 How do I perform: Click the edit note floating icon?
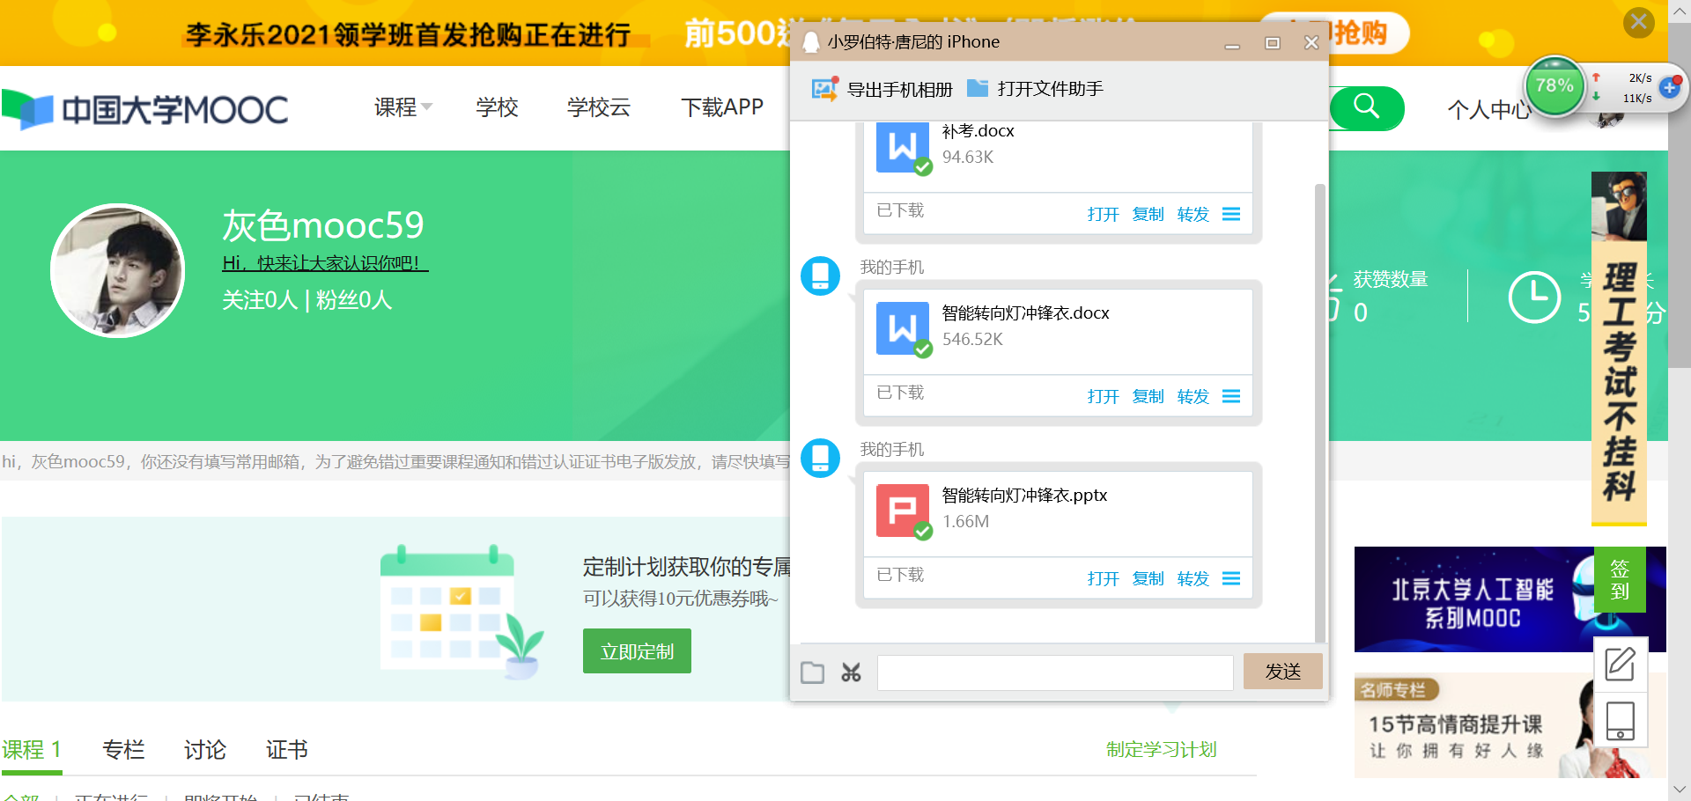(1620, 664)
